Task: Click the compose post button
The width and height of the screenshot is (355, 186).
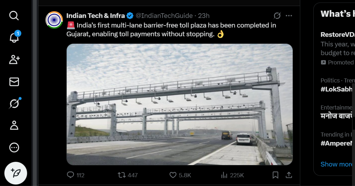Action: pos(16,173)
